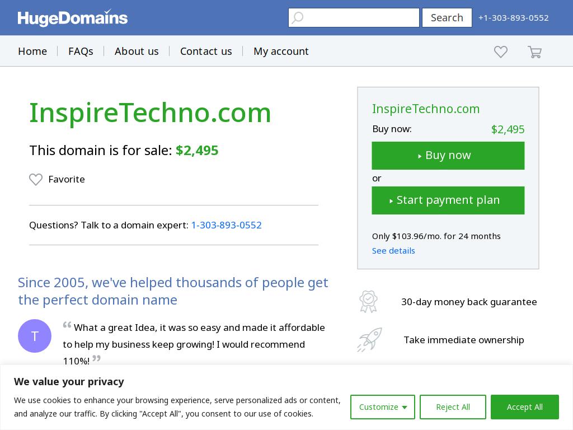Click the purple T reviewer avatar

(x=35, y=336)
